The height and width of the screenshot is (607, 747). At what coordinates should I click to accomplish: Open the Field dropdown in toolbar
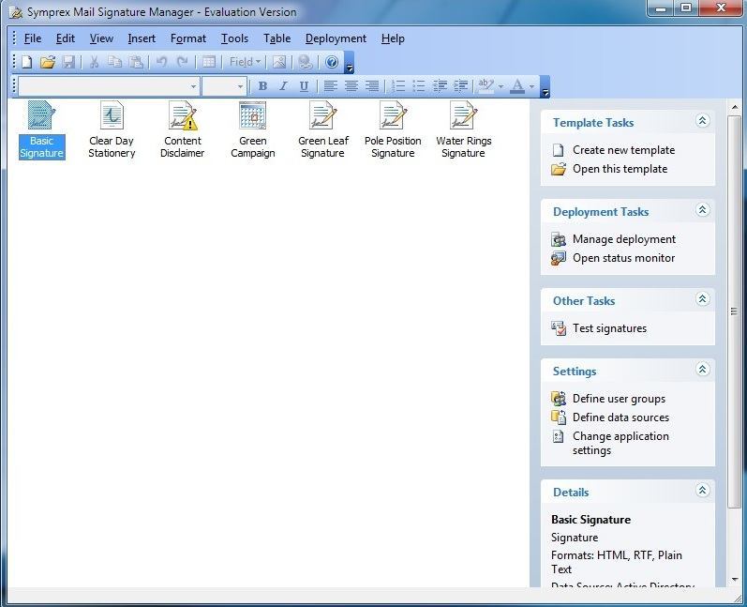pyautogui.click(x=245, y=62)
